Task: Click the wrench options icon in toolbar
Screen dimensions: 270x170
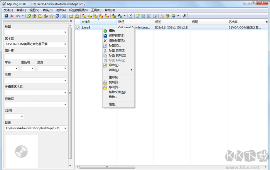Action: click(x=184, y=16)
